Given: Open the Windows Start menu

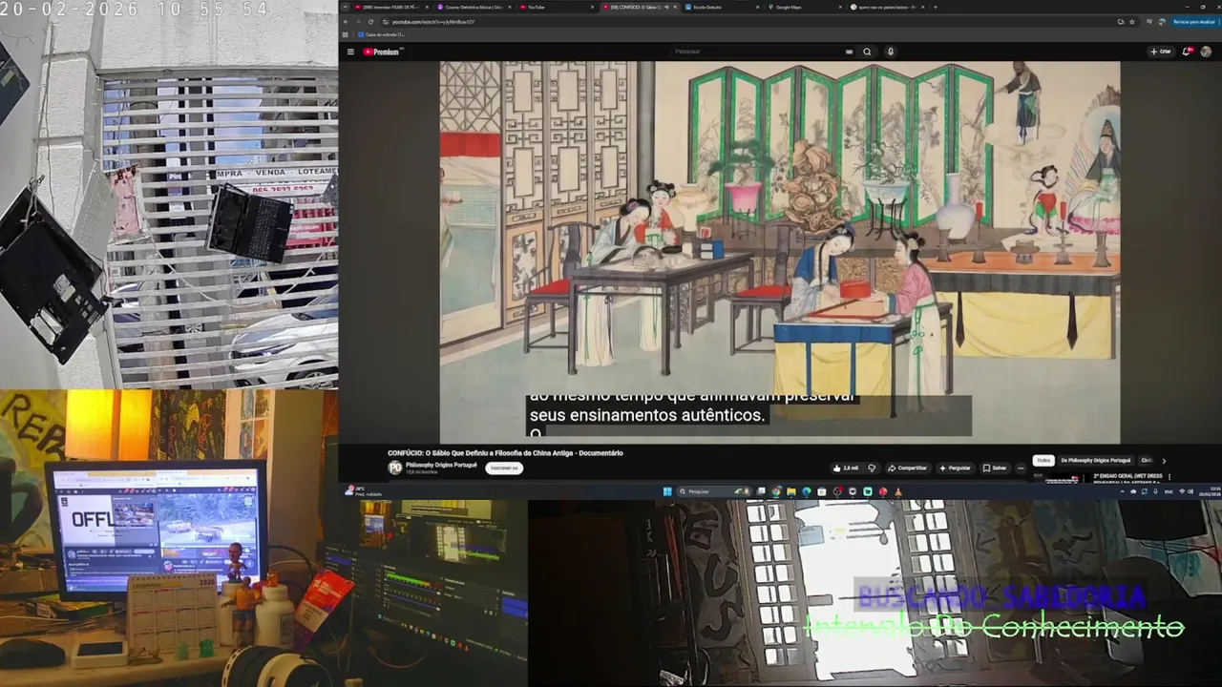Looking at the screenshot, I should 667,491.
